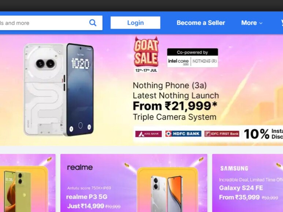Screen dimensions: 283x212
Task: Click the Samsung brand logo
Action: tap(234, 169)
